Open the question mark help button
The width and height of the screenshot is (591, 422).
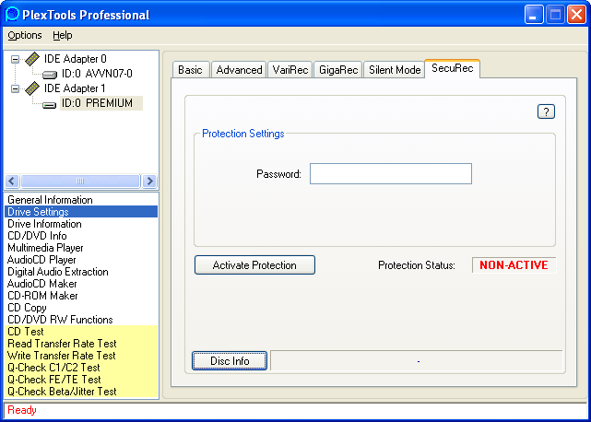[546, 111]
